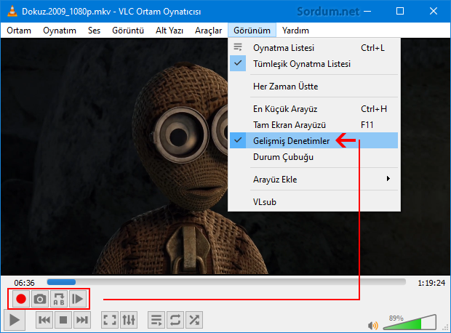Viewport: 451px width, 333px height.
Task: Enable Her Zaman Üstte option
Action: pyautogui.click(x=314, y=87)
